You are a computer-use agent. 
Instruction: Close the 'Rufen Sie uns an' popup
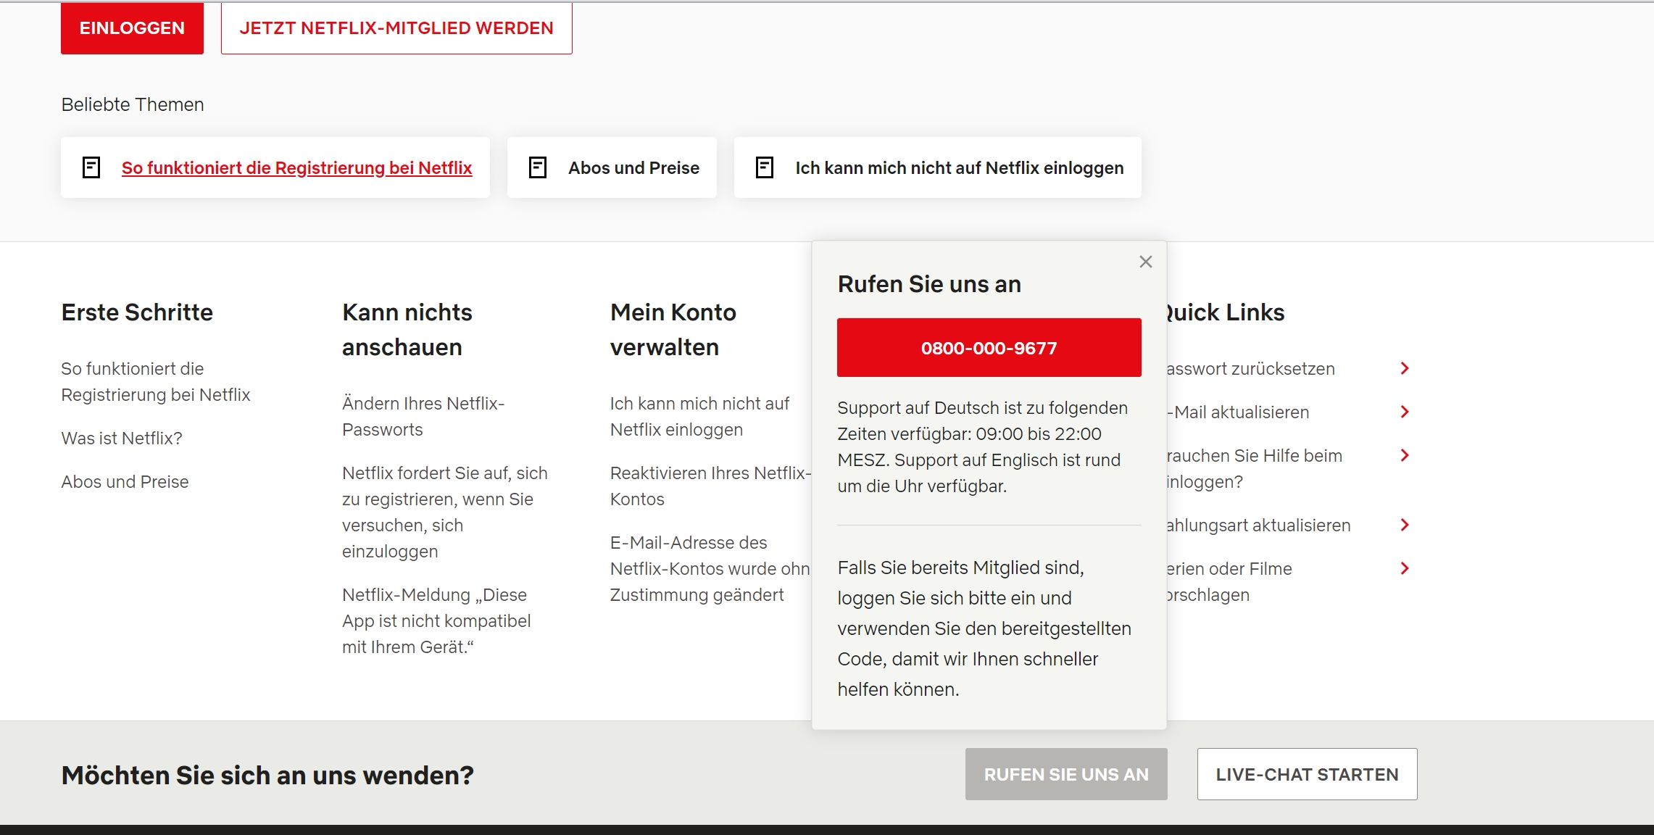1145,262
